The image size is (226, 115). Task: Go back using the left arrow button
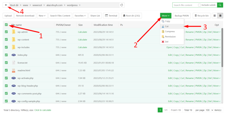click(6, 5)
